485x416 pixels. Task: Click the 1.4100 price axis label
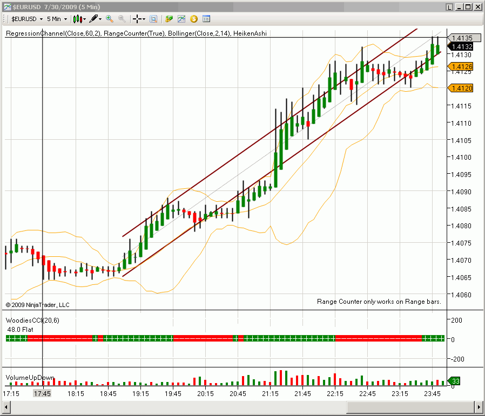click(461, 158)
